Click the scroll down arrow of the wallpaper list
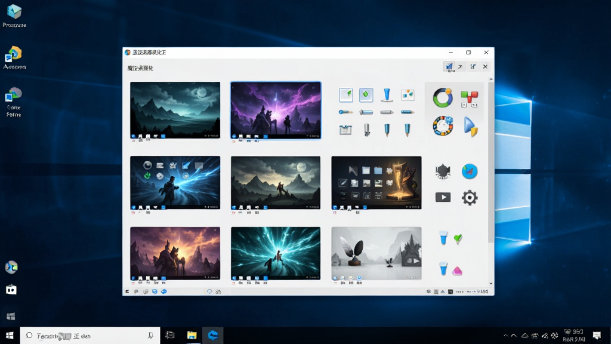This screenshot has width=611, height=344. coord(490,284)
